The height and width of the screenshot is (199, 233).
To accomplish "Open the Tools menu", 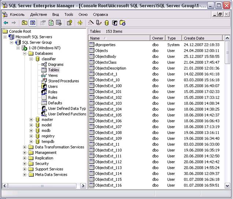I will point(69,15).
